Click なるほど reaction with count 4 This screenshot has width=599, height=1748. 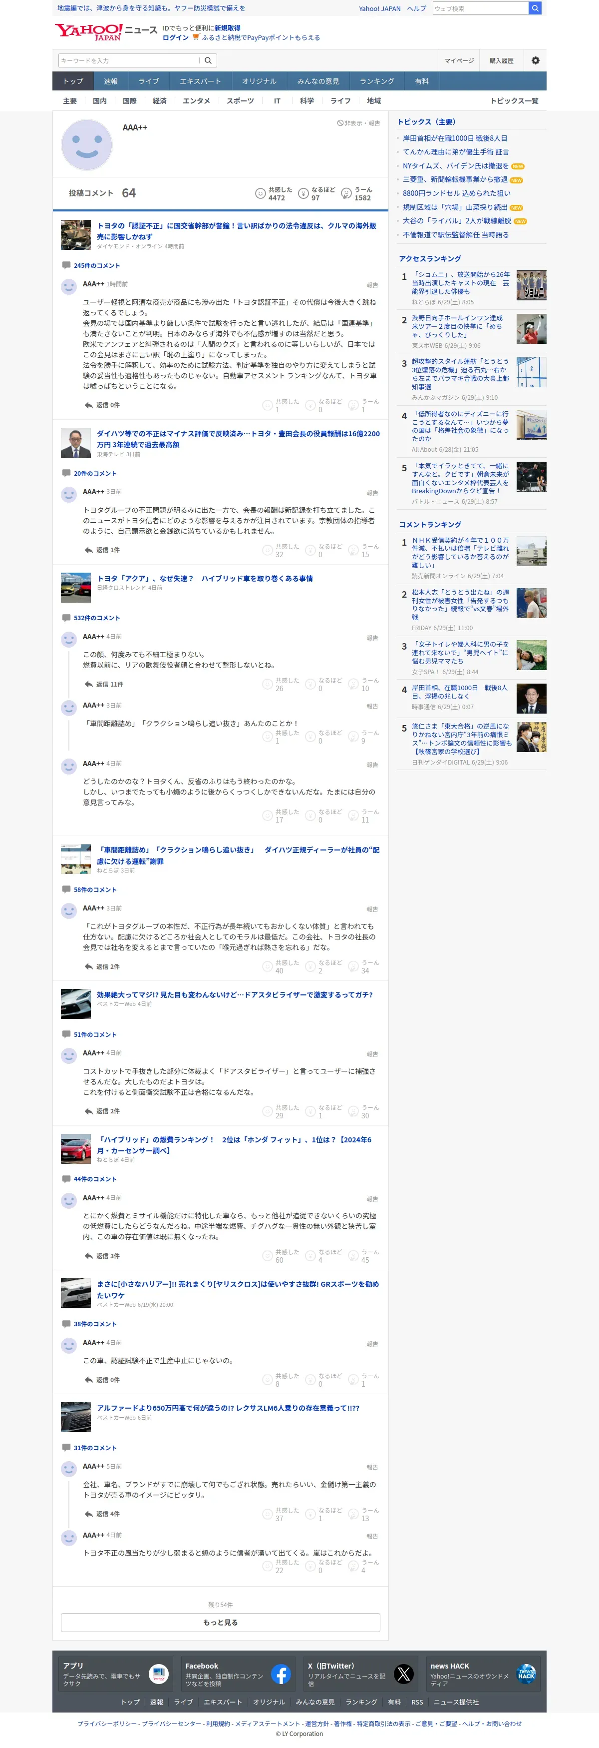click(323, 1256)
